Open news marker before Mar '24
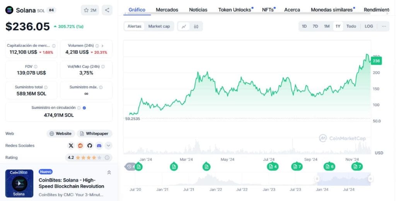 174,167
